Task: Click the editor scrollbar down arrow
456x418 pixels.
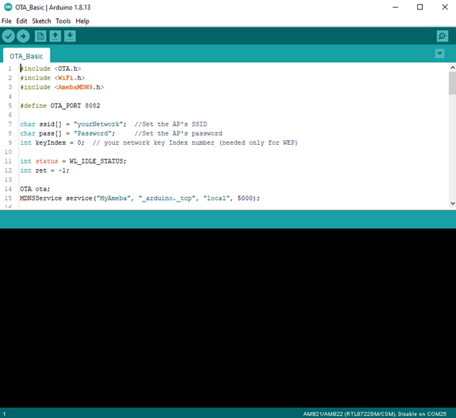Action: 453,203
